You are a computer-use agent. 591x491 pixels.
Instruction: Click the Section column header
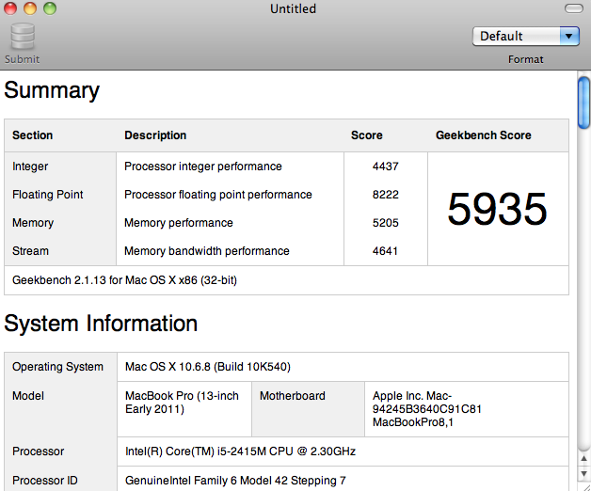coord(32,135)
